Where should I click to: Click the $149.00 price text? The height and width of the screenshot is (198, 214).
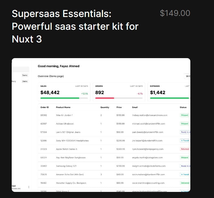click(175, 13)
